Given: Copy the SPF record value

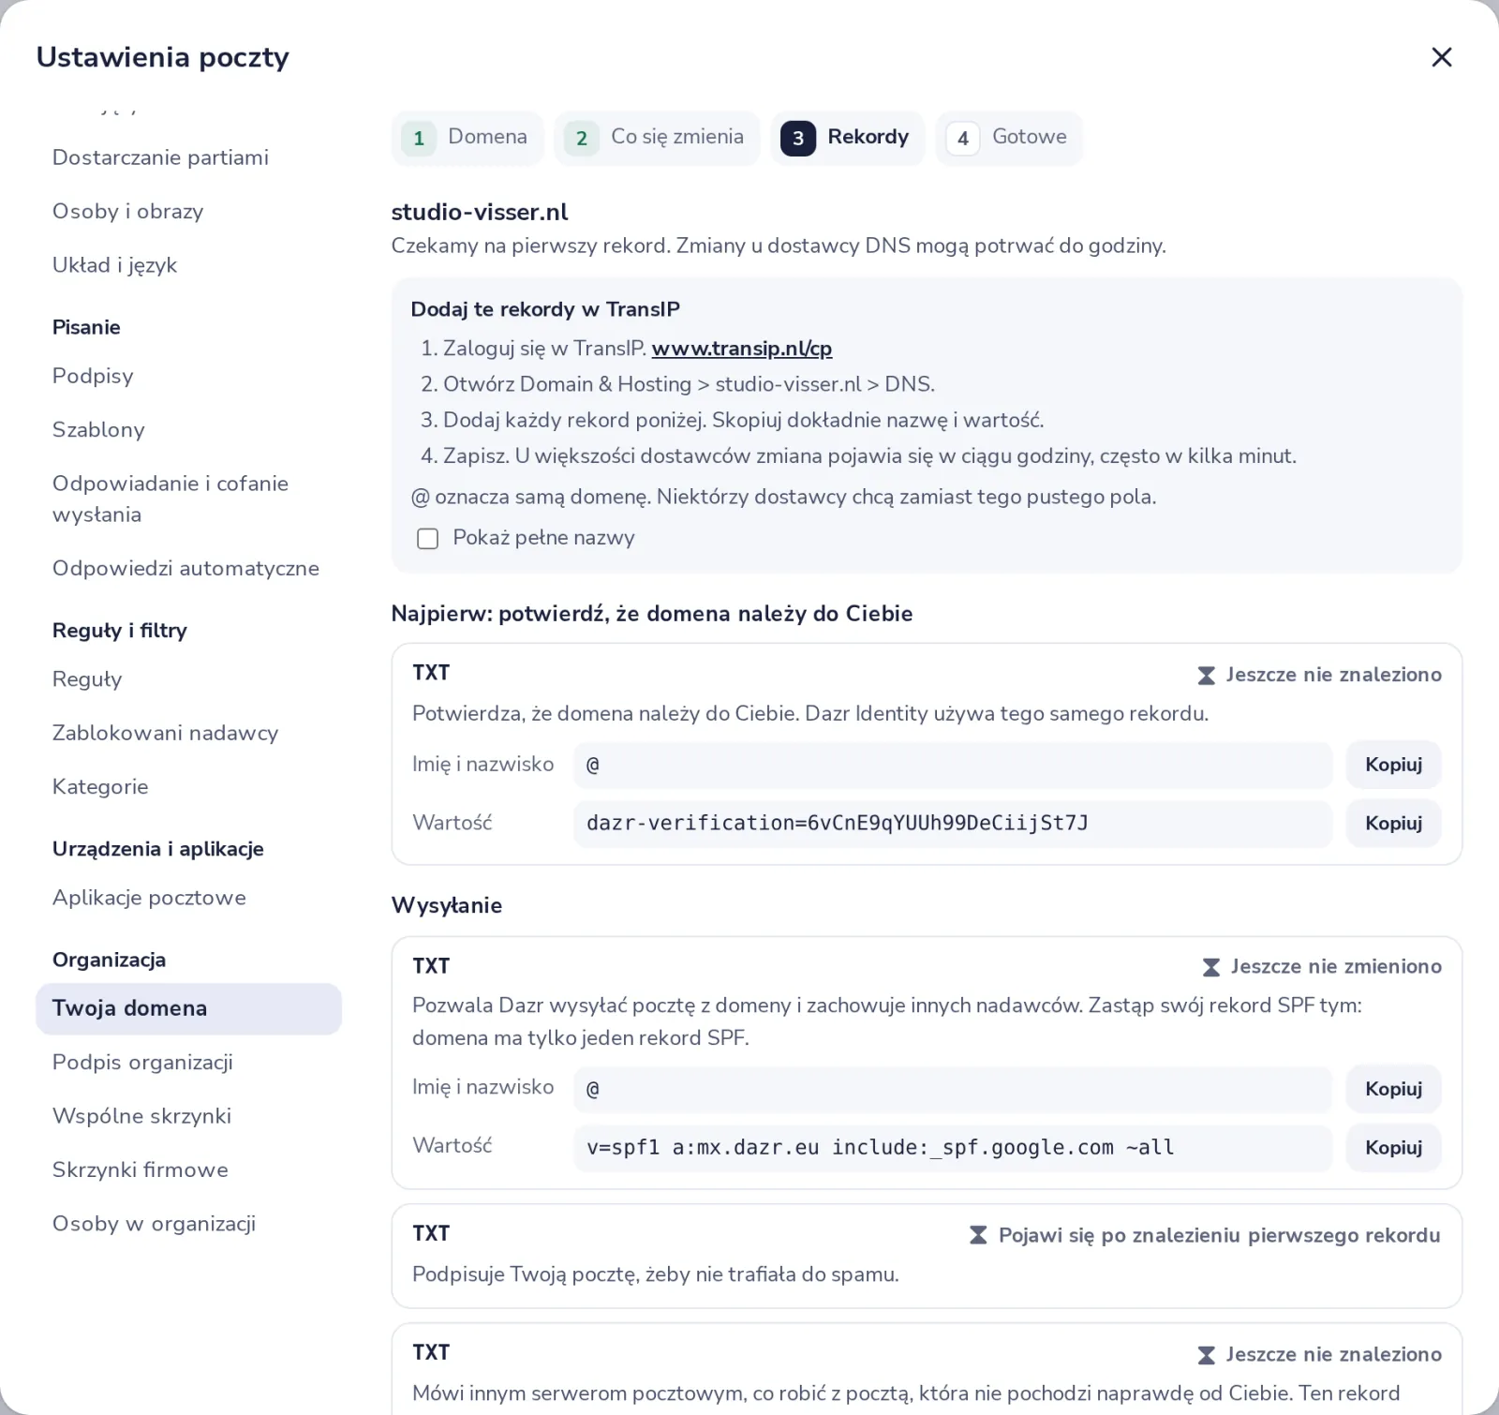Looking at the screenshot, I should (1393, 1147).
